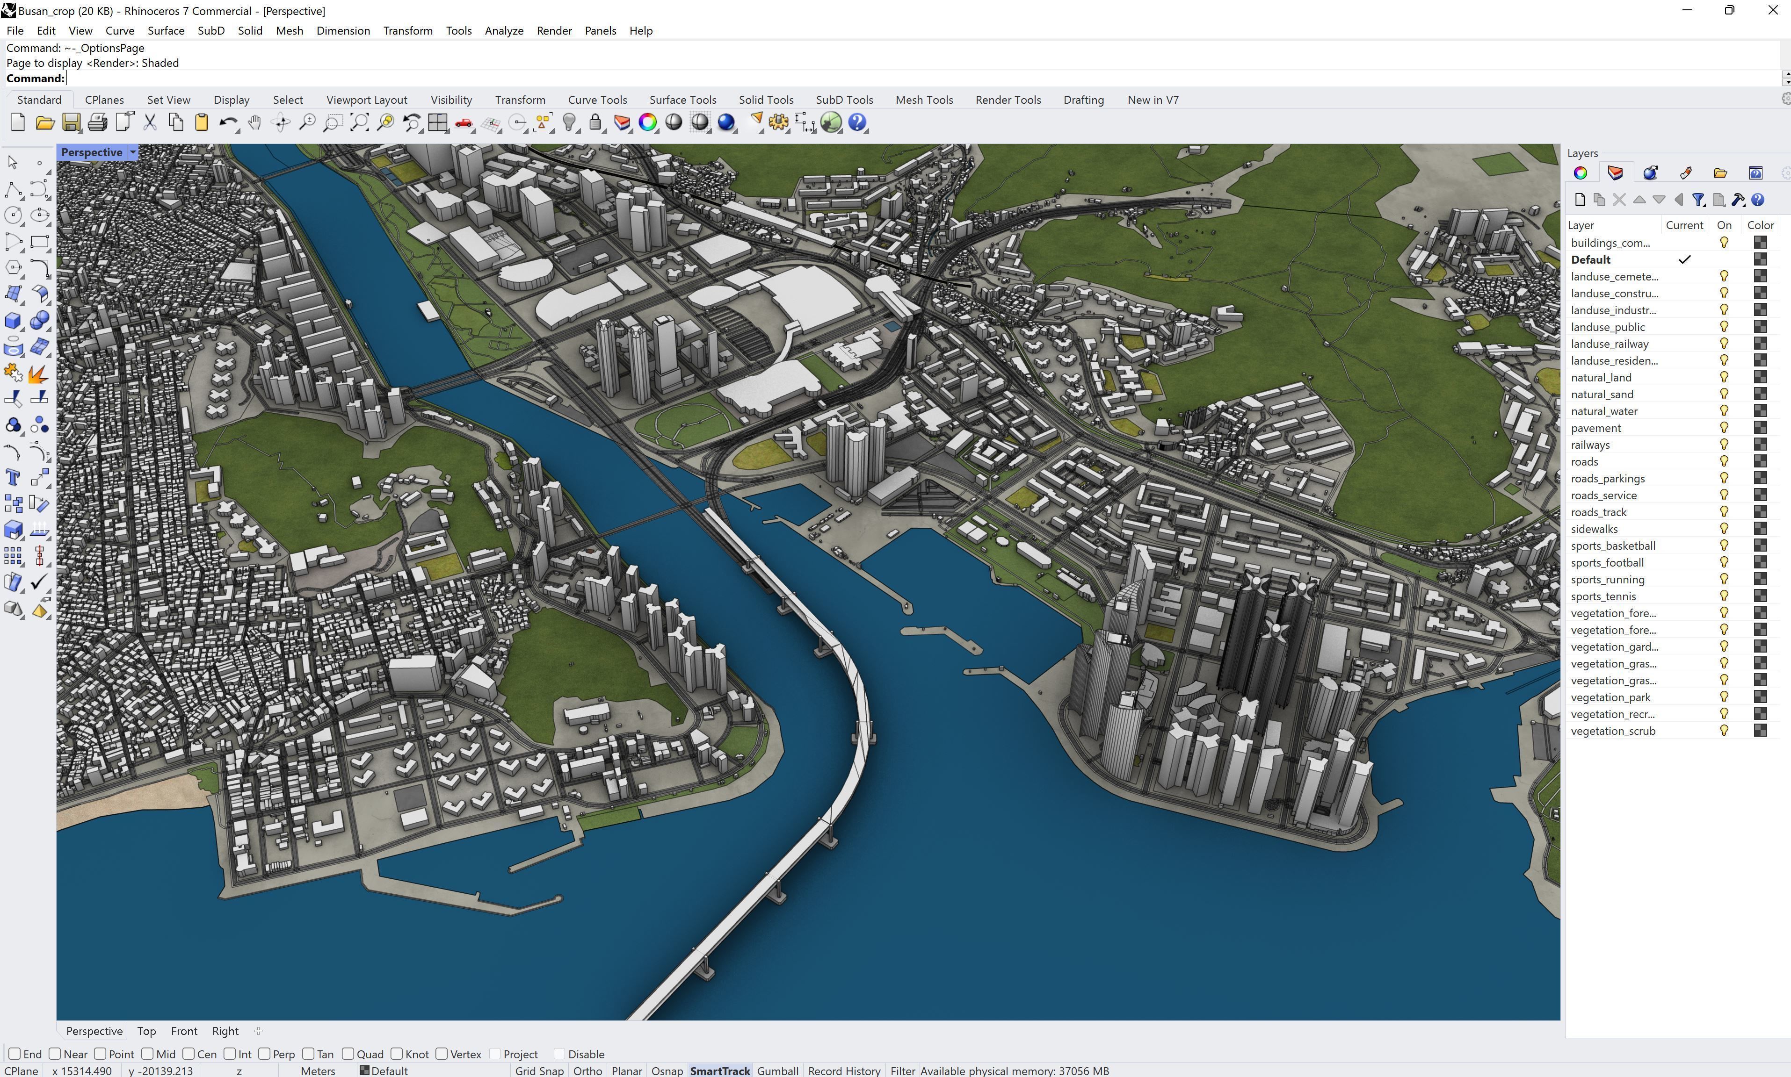Click the Move Layer Down triangle
Screen dimensions: 1791x1077
coord(1659,200)
